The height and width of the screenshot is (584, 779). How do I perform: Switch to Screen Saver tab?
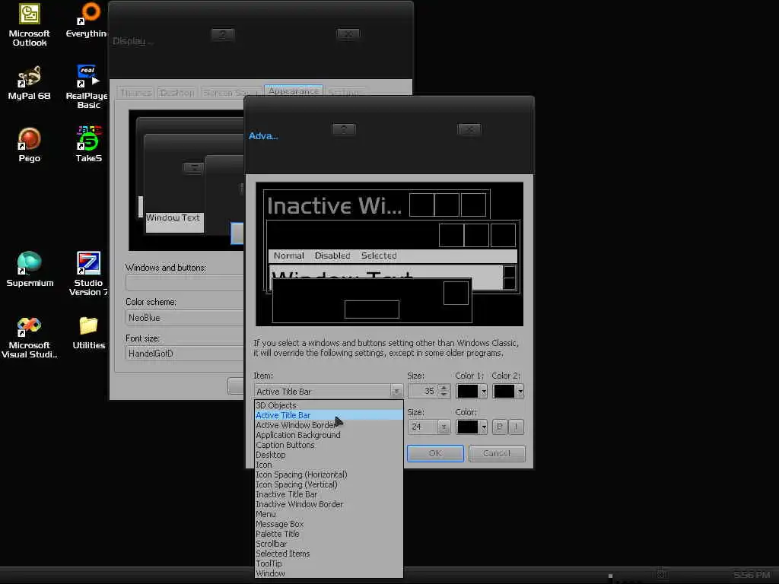[230, 93]
